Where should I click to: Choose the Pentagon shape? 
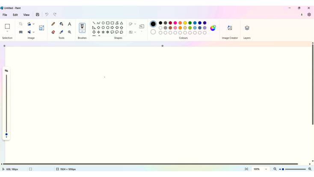pos(103,27)
